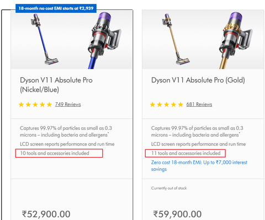Viewport: 265px width, 220px height.
Task: Click the Gold model's fifth rating star
Action: click(x=181, y=104)
